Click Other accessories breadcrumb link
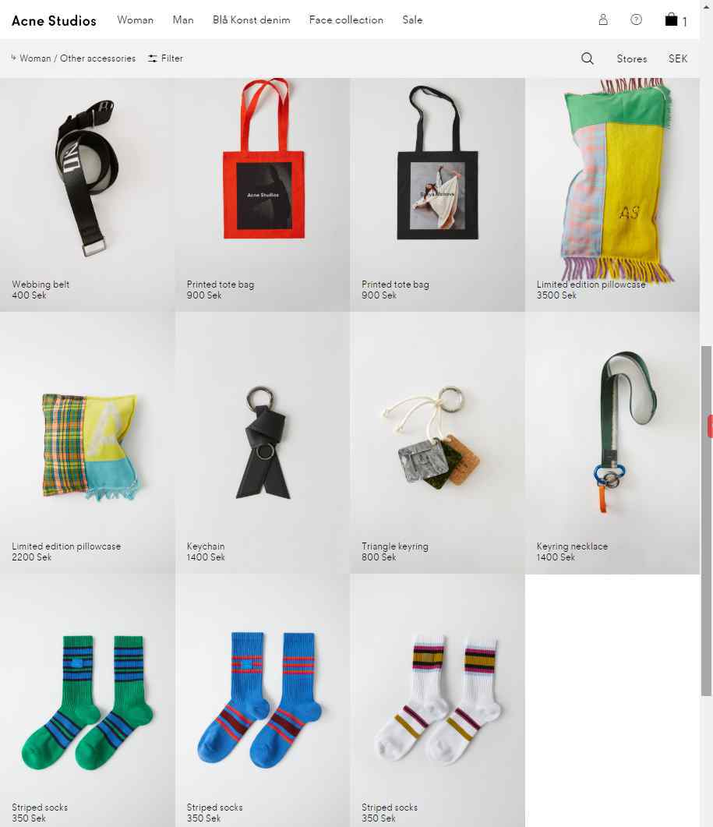This screenshot has height=827, width=713. point(97,58)
